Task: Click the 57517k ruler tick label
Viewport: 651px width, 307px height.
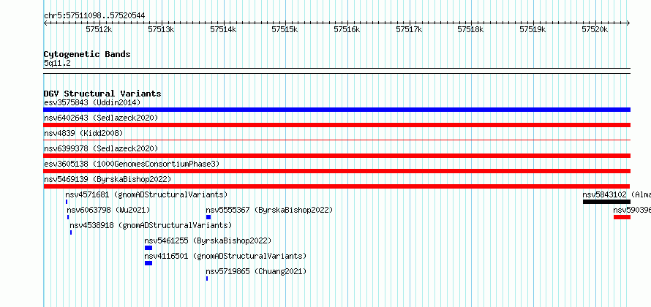Action: coord(409,29)
